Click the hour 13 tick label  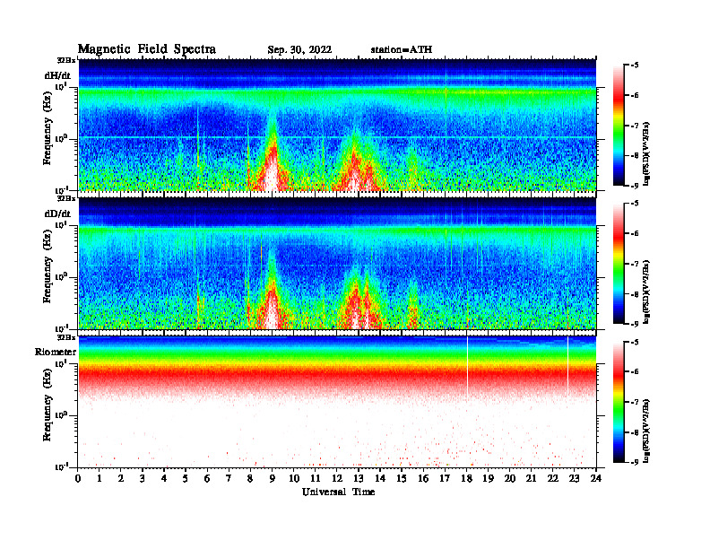click(x=359, y=479)
